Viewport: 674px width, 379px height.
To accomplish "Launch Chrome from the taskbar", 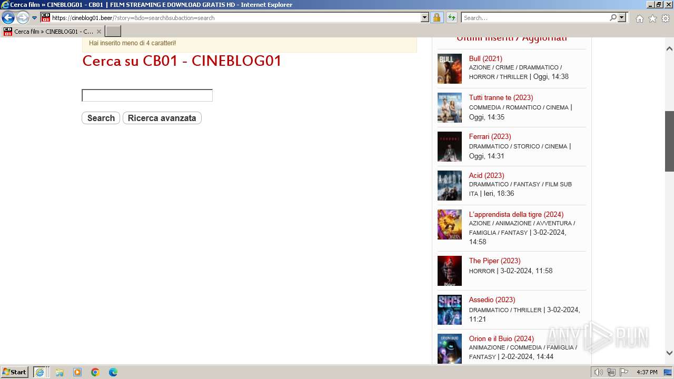I will (x=95, y=372).
